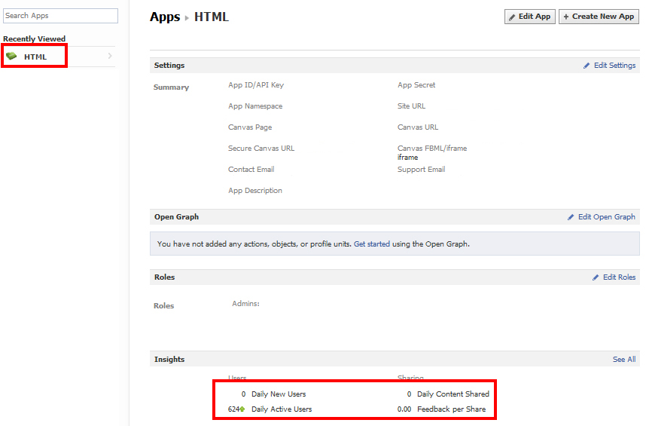Follow the Get started link
The height and width of the screenshot is (426, 649).
click(x=372, y=244)
